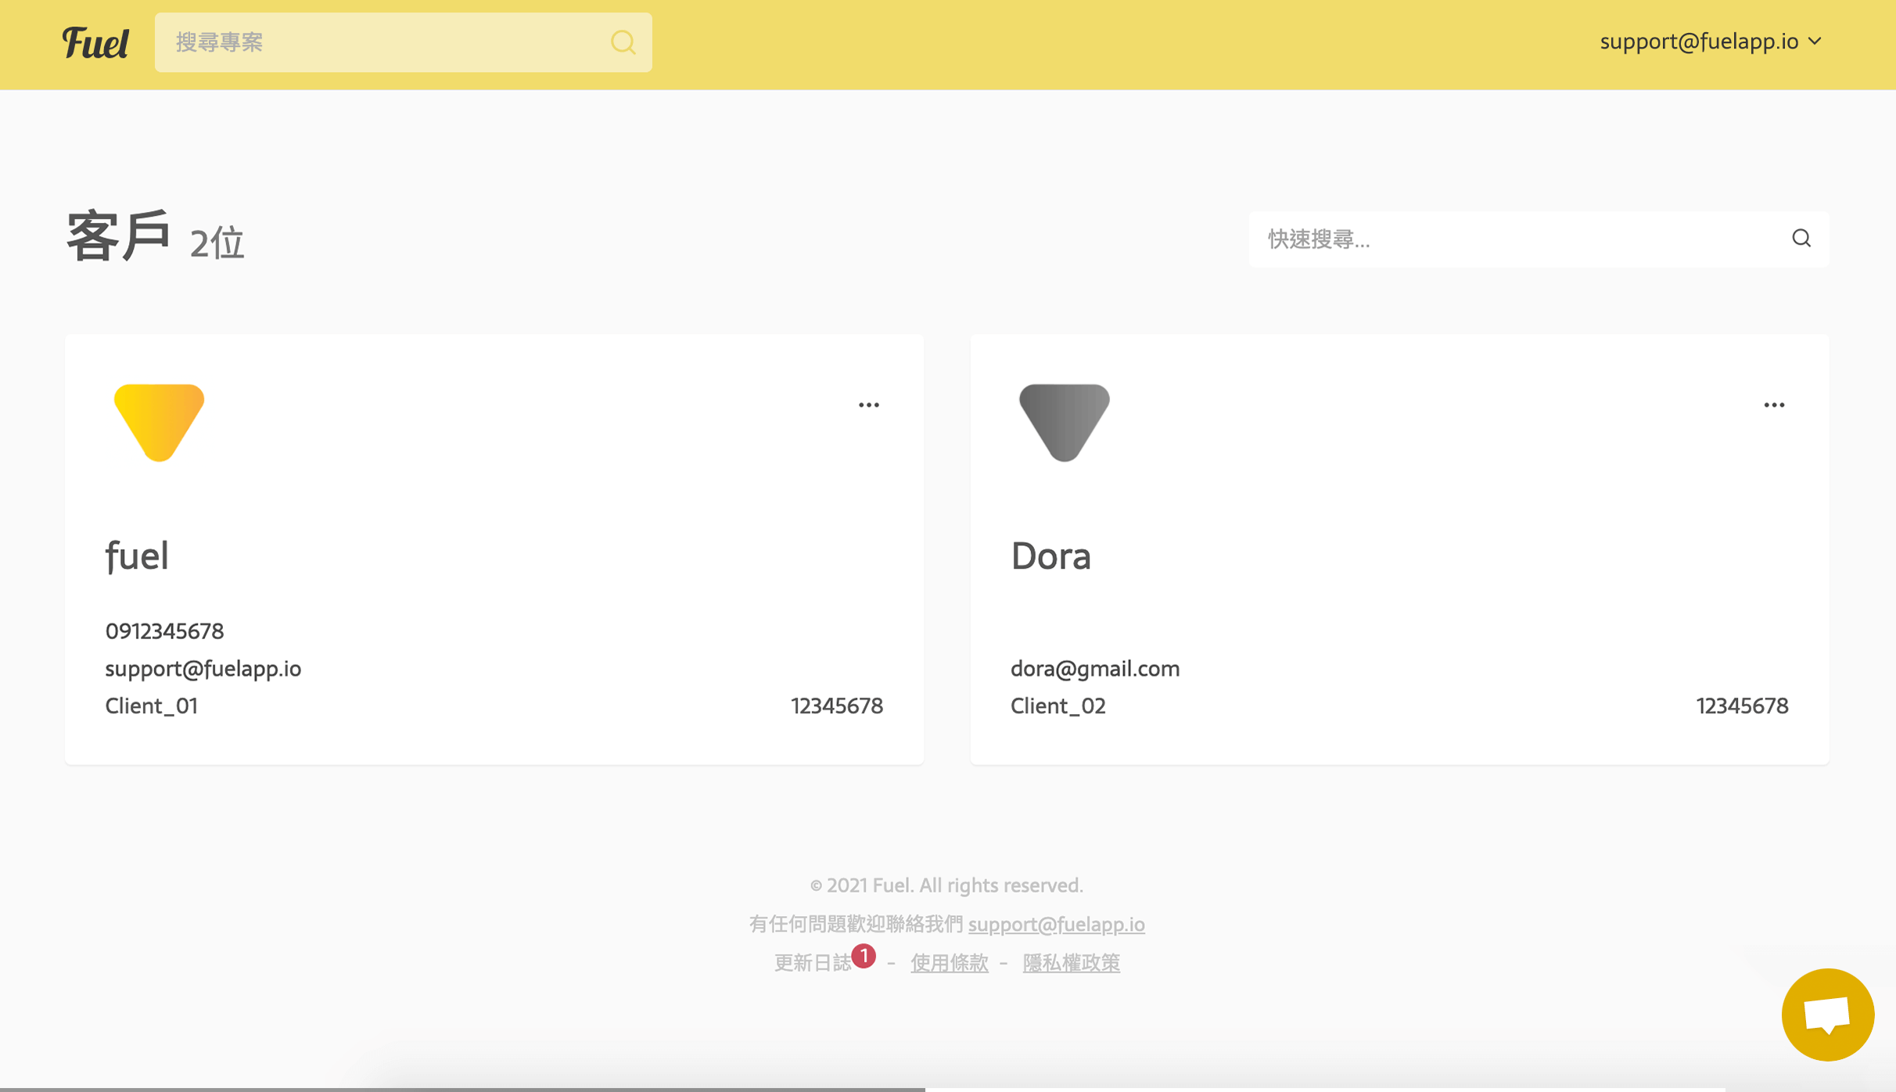Click the yellow search icon in header
1896x1092 pixels.
pyautogui.click(x=623, y=42)
